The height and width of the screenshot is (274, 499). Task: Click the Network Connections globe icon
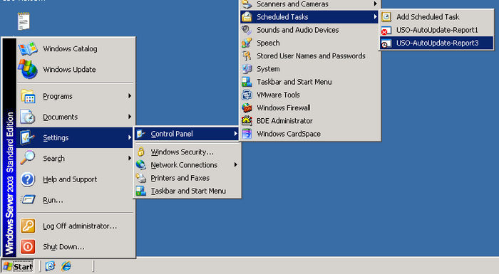(x=141, y=164)
